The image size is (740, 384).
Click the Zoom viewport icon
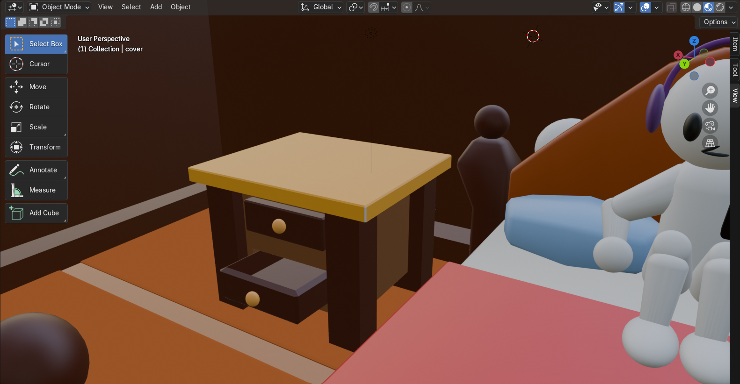(x=710, y=90)
